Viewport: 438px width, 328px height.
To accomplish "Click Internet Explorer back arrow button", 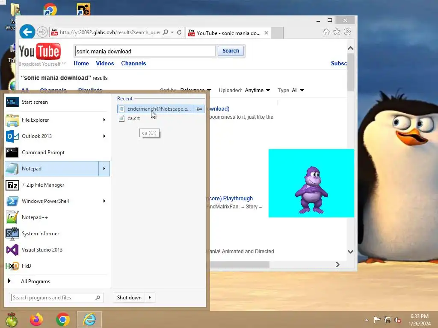I will click(27, 32).
